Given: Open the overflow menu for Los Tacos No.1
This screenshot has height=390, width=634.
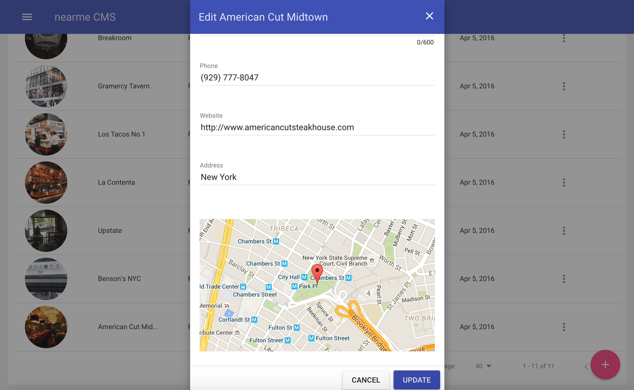Looking at the screenshot, I should tap(564, 134).
